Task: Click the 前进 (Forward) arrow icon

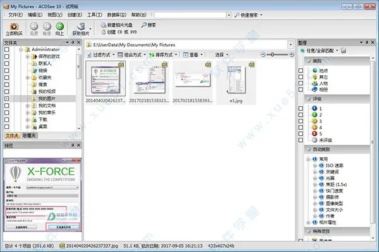Action: (47, 26)
